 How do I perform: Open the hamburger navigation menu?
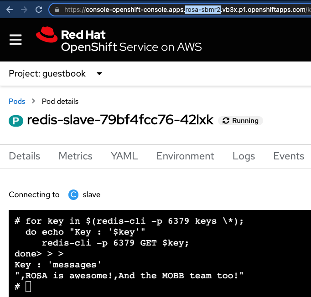point(16,40)
